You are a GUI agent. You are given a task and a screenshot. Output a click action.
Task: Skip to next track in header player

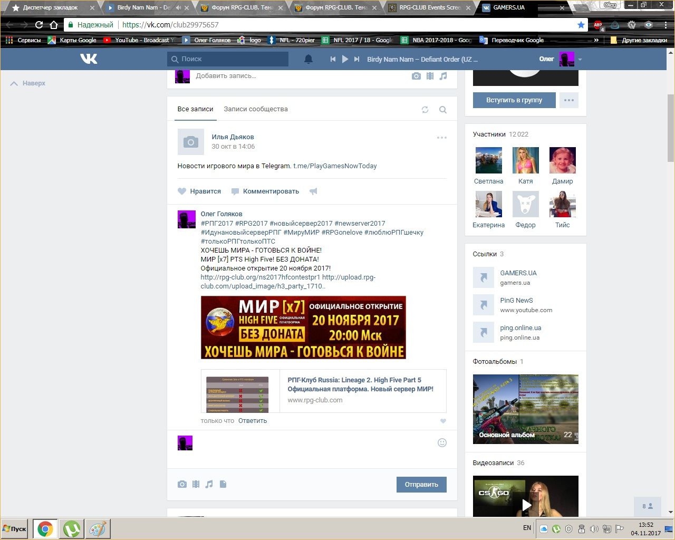357,59
